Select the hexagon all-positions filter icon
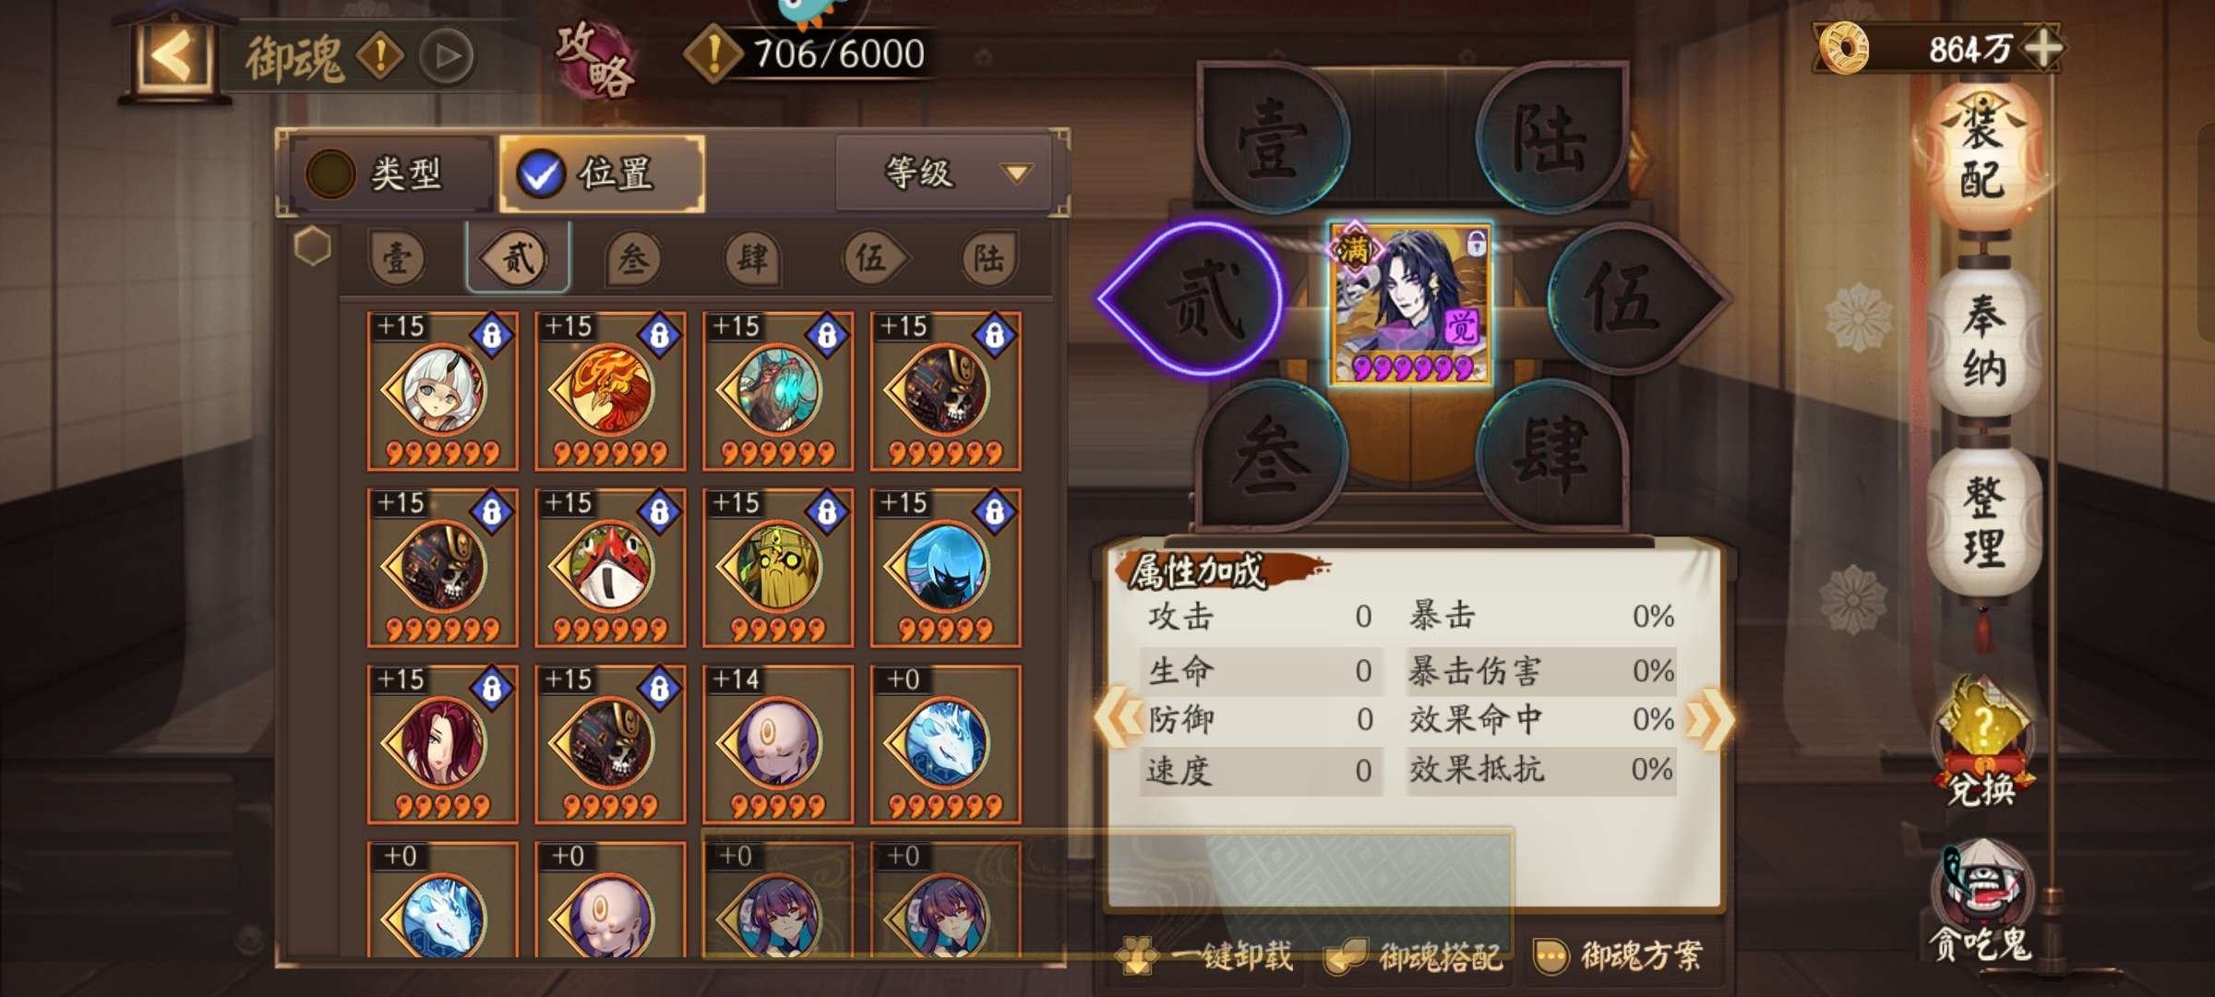This screenshot has height=997, width=2215. 313,246
